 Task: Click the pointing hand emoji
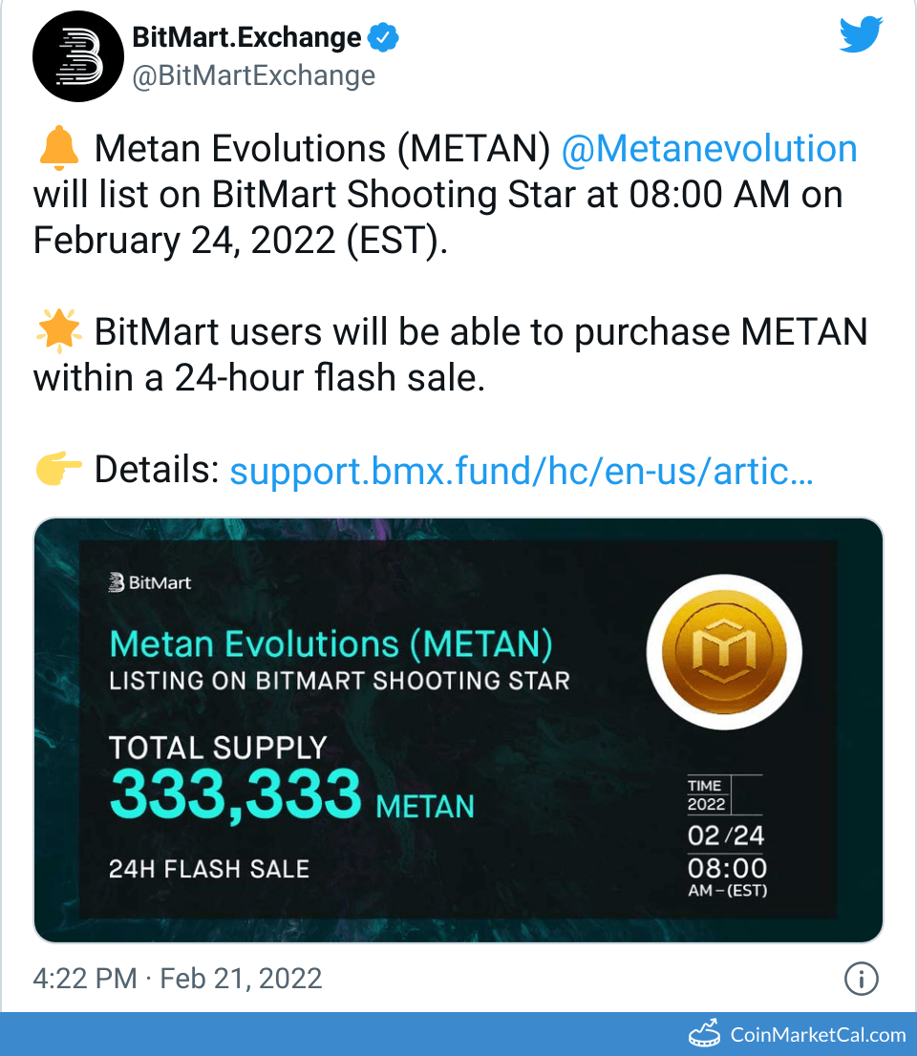[57, 470]
